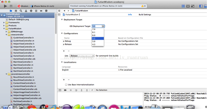Expand the Release configuration row
The height and width of the screenshot is (109, 207).
pos(64,44)
